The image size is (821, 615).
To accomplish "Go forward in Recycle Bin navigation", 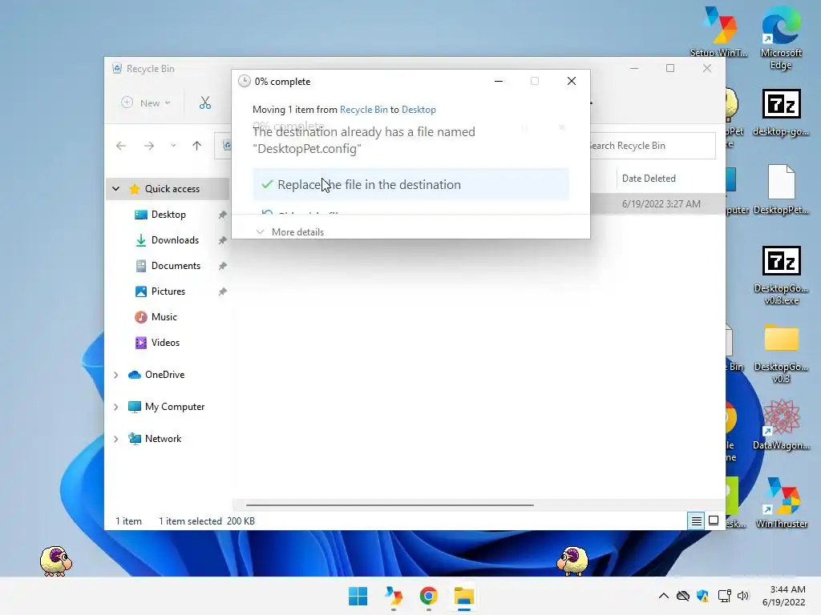I will click(x=149, y=146).
